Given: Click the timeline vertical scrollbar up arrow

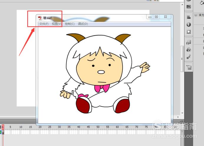Looking at the screenshot, I should tap(182, 132).
